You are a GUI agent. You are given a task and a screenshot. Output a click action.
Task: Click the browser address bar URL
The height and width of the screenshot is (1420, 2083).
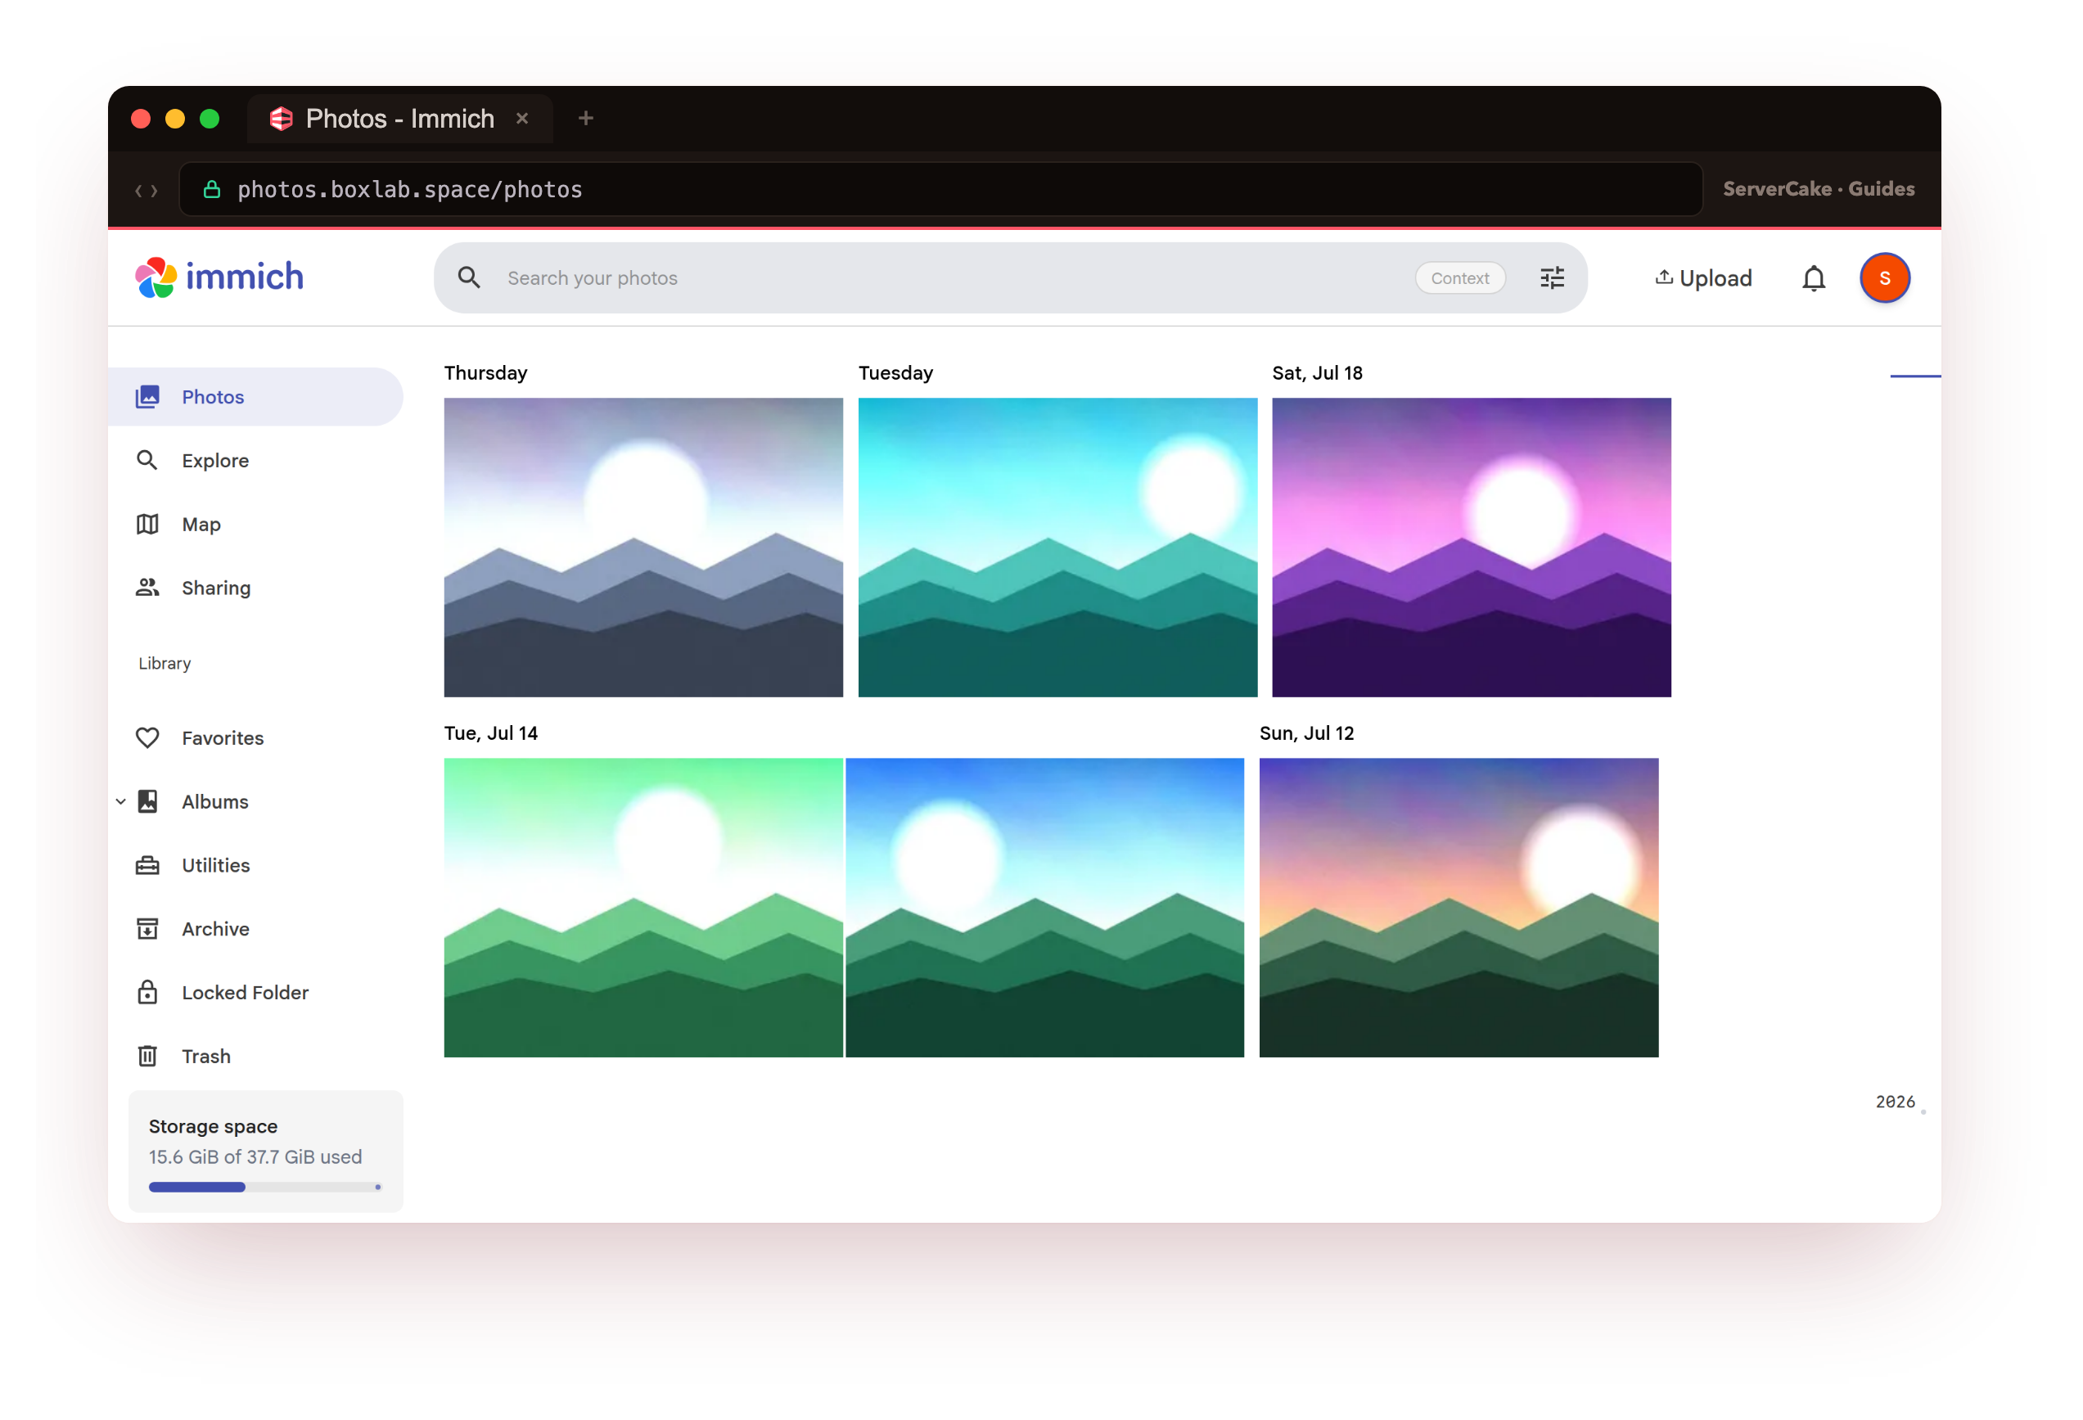409,190
